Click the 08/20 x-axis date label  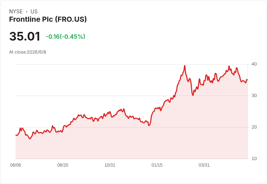[63, 165]
